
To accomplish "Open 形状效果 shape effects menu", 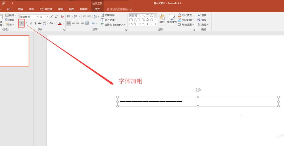I will (x=186, y=25).
